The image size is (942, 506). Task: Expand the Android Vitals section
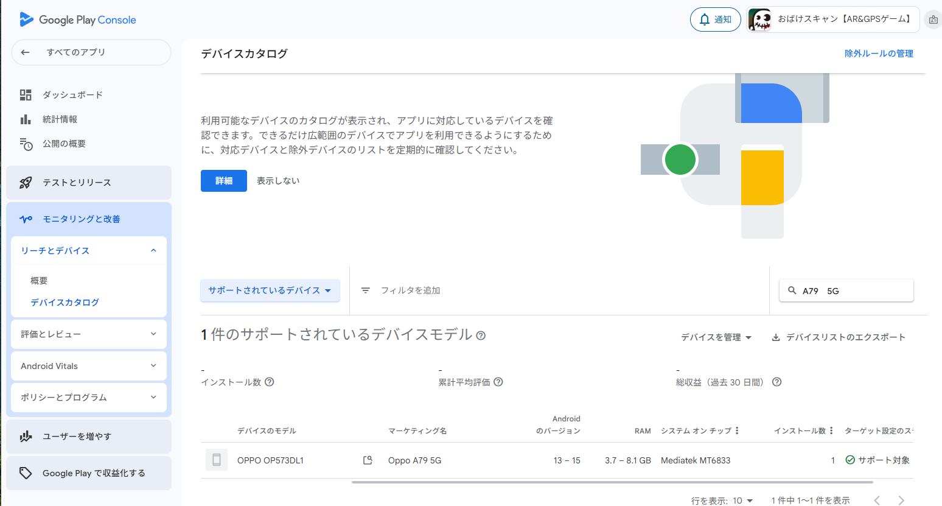(x=153, y=366)
